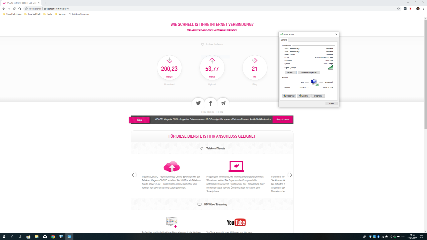Click the Telekom Dienste section header
Image resolution: width=427 pixels, height=240 pixels.
pyautogui.click(x=212, y=148)
